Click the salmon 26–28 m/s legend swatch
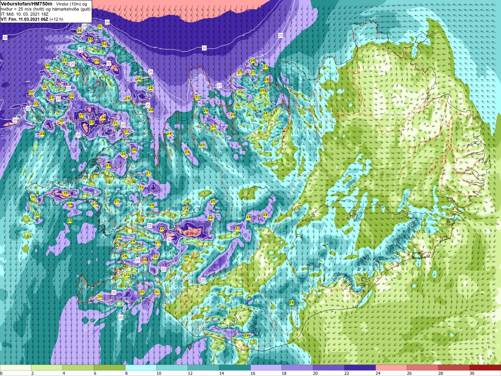This screenshot has height=376, width=501. pos(423,368)
